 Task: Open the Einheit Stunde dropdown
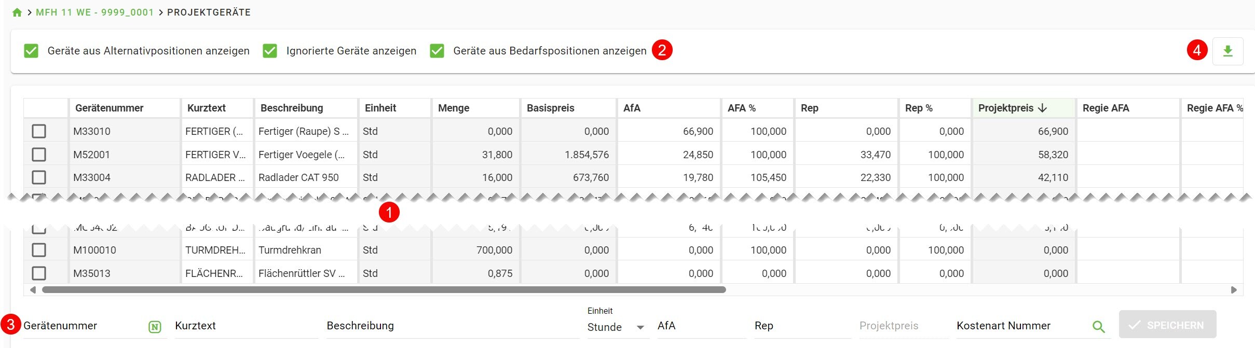618,327
